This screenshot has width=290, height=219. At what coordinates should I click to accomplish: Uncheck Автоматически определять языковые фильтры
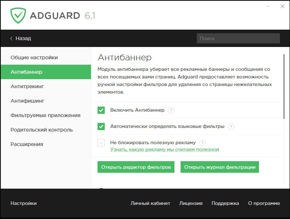click(x=101, y=126)
